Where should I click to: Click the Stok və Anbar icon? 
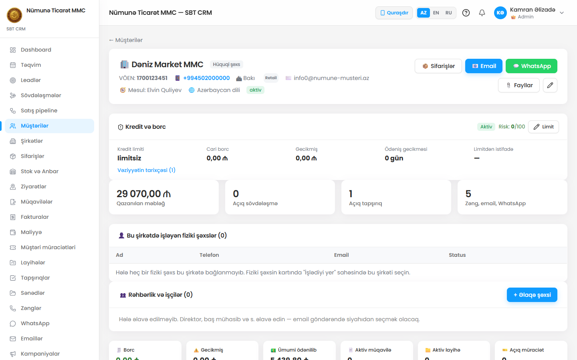click(x=13, y=172)
